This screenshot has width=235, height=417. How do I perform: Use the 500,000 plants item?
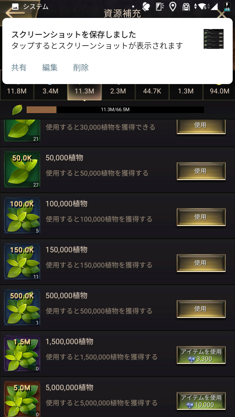coord(201,309)
